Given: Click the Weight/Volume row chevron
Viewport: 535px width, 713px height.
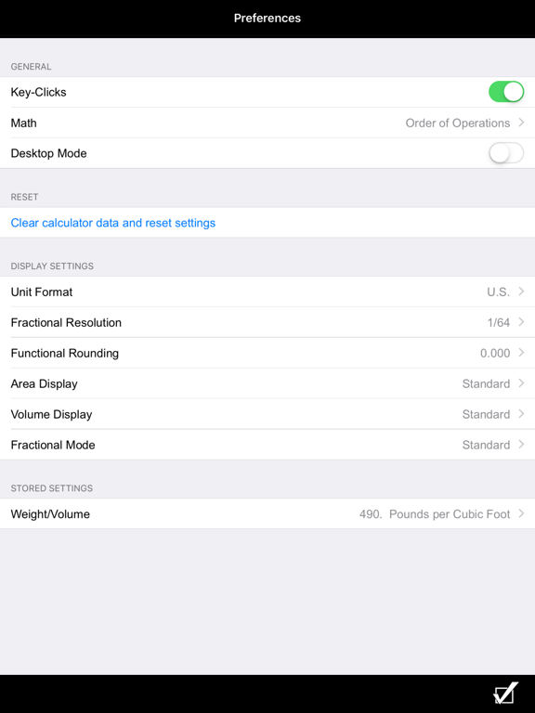Looking at the screenshot, I should pyautogui.click(x=521, y=513).
